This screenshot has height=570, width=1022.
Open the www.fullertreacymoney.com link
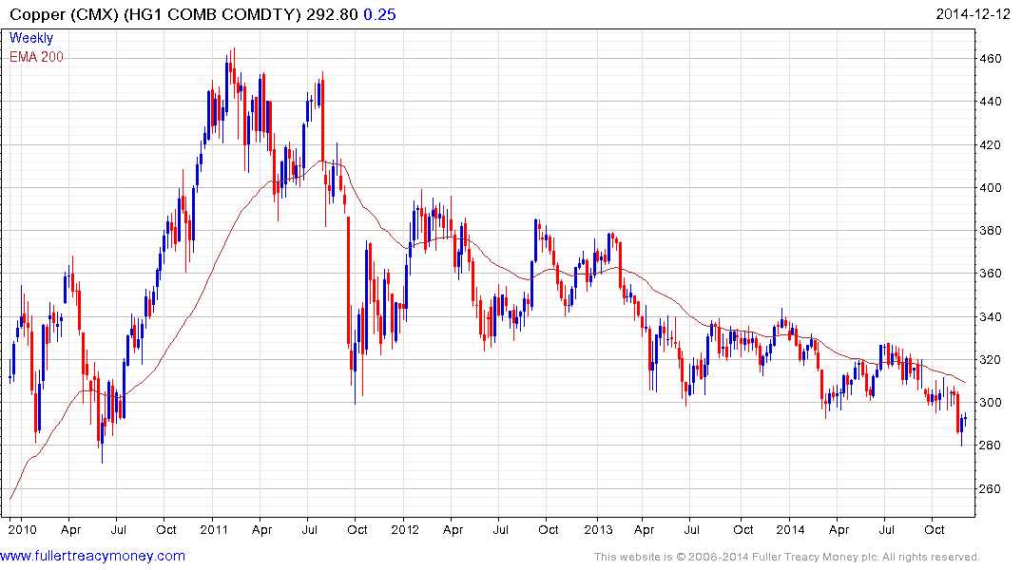[x=92, y=556]
